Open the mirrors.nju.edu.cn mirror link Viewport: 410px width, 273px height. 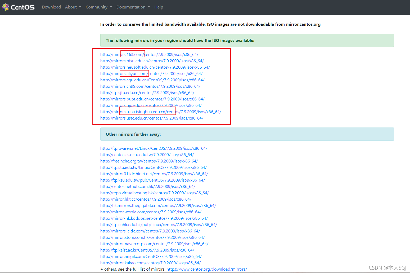click(x=151, y=105)
